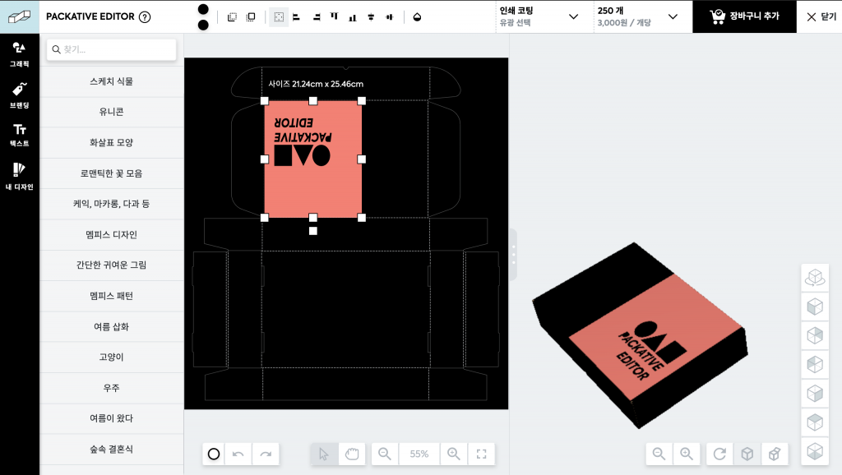This screenshot has width=842, height=475.
Task: Close the editor with 닫기
Action: (821, 16)
